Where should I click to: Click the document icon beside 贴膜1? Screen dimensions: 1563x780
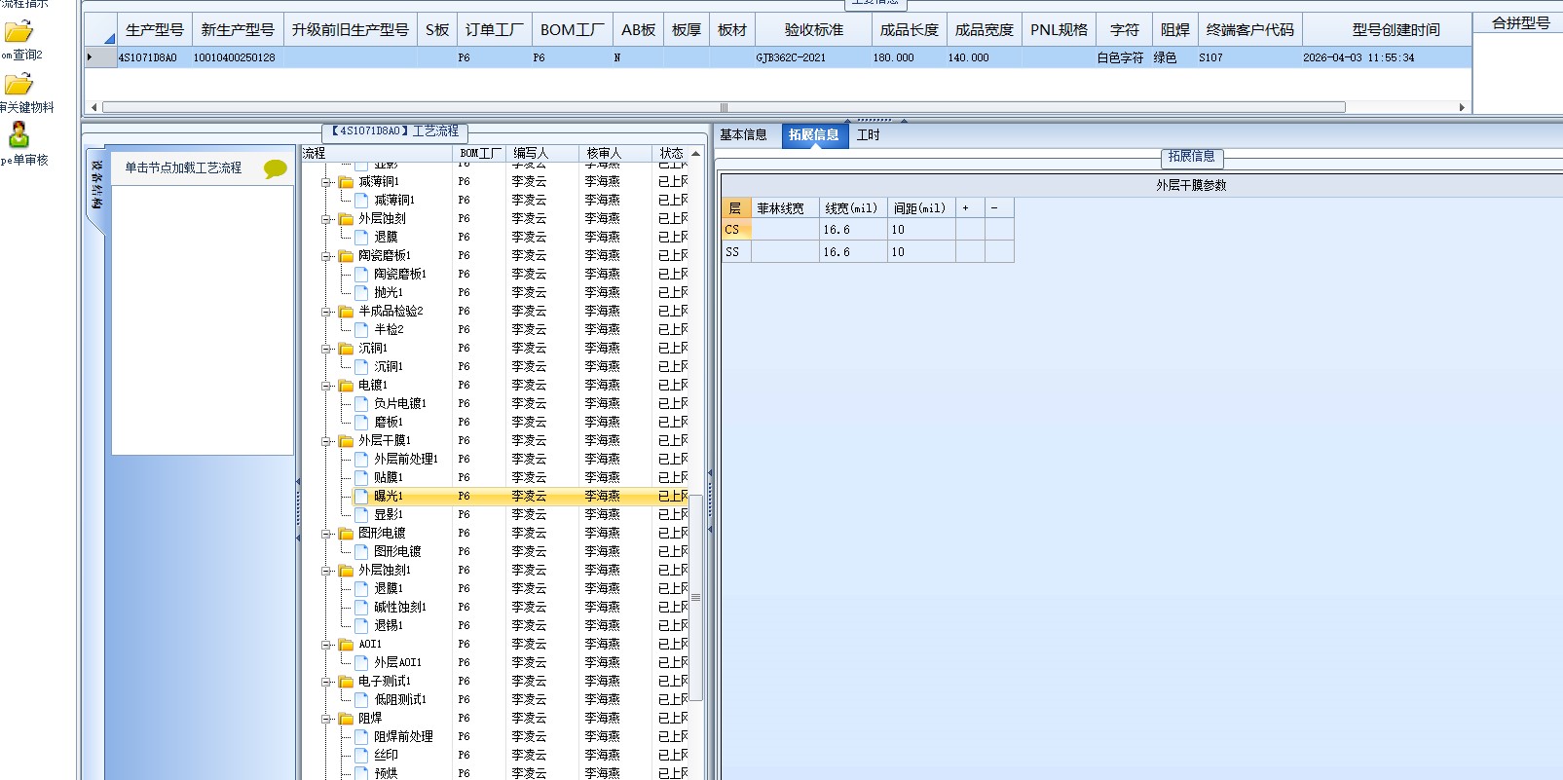pyautogui.click(x=361, y=477)
